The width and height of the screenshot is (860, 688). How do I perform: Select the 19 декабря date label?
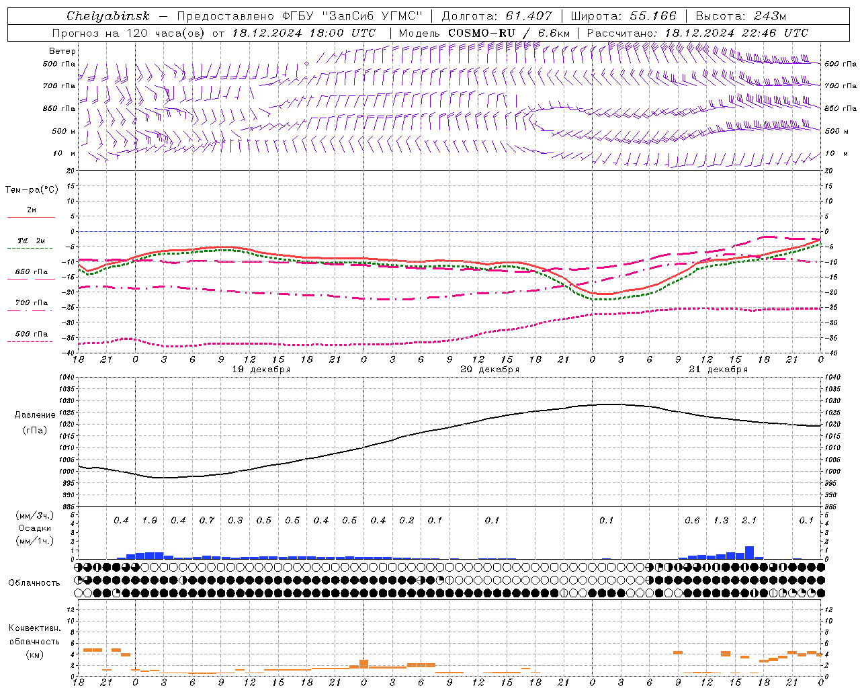(261, 369)
